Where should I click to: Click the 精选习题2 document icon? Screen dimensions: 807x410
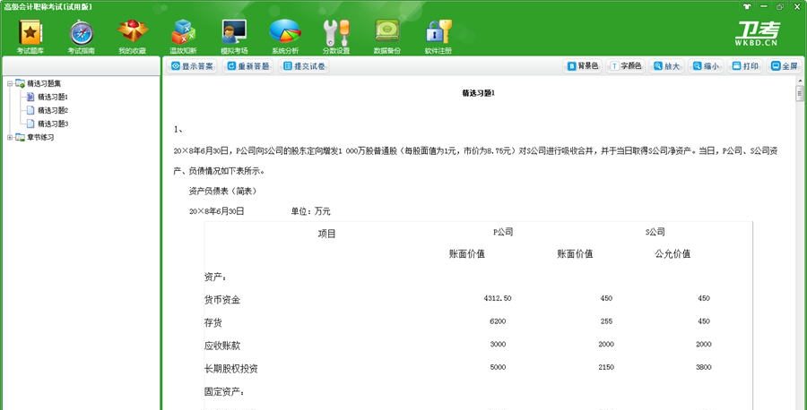tap(30, 110)
